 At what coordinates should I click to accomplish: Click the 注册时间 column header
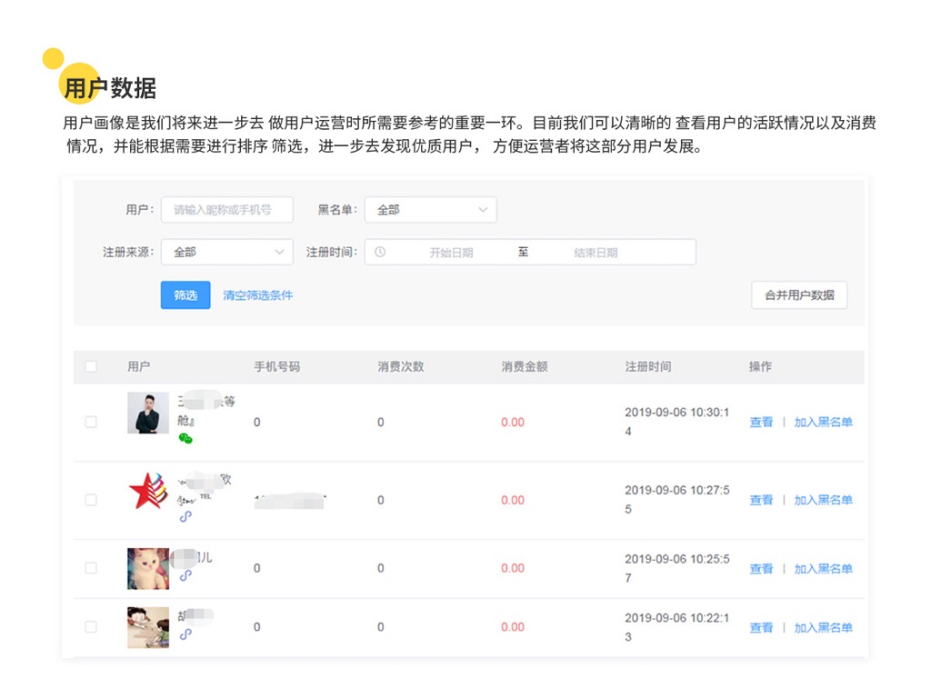[647, 366]
